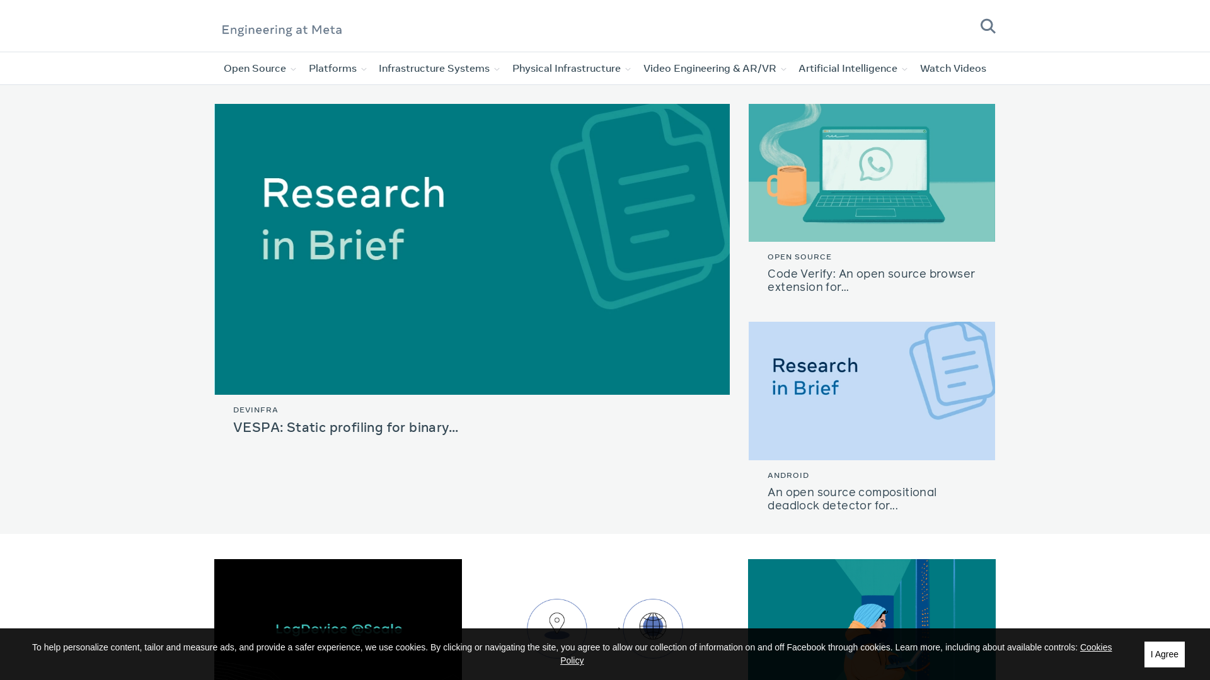The width and height of the screenshot is (1210, 680).
Task: Open the Watch Videos page
Action: tap(953, 68)
